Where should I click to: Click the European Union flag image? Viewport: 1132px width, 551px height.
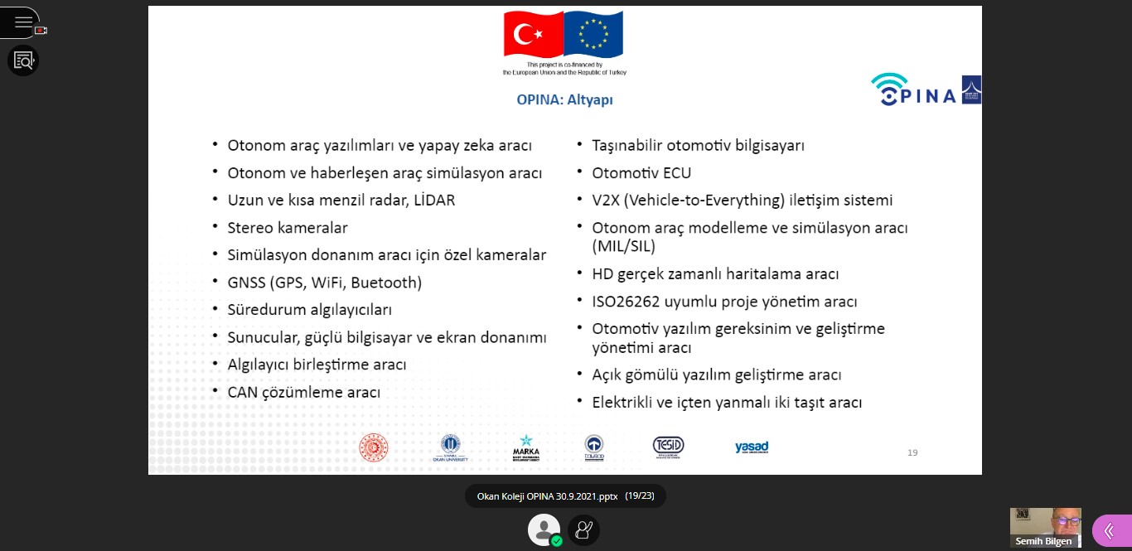coord(593,35)
